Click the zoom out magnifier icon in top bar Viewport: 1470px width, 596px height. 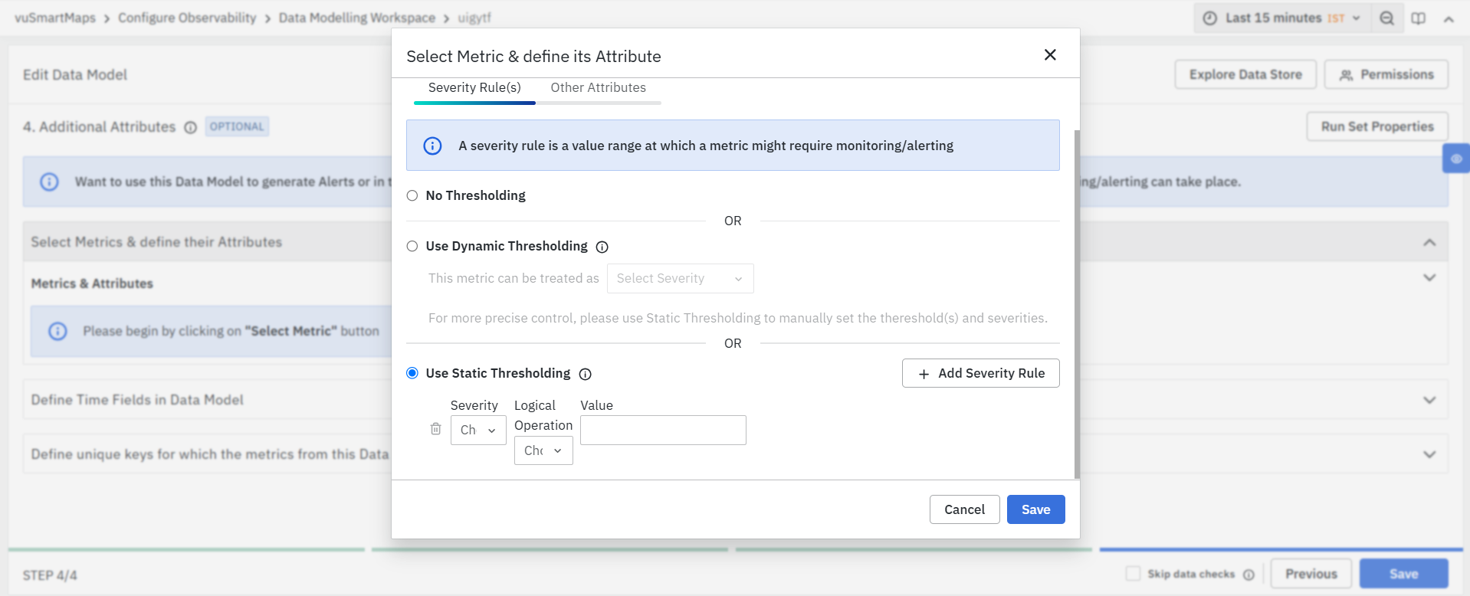pos(1386,18)
